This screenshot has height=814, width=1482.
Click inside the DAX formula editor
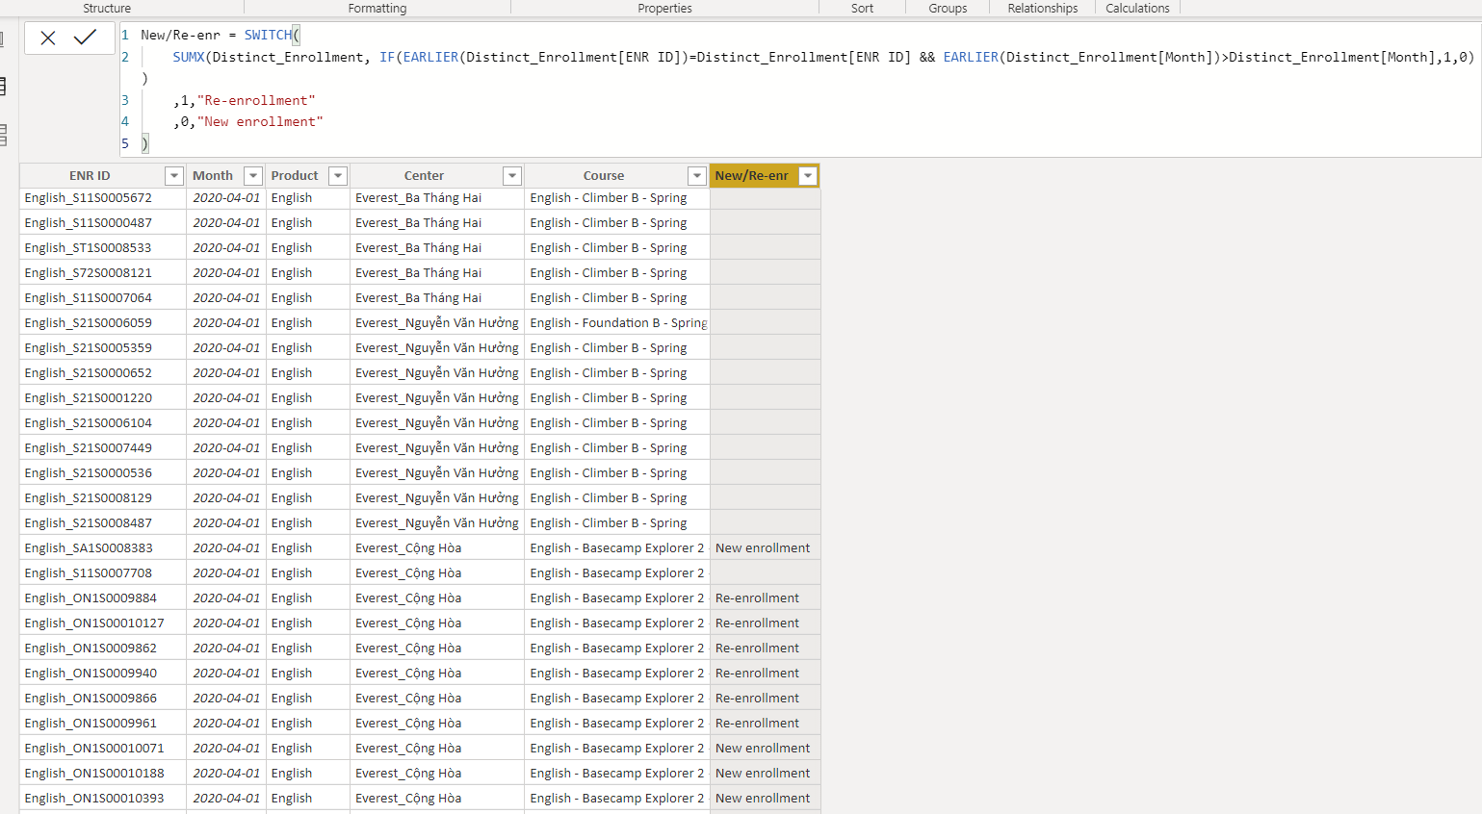(799, 89)
